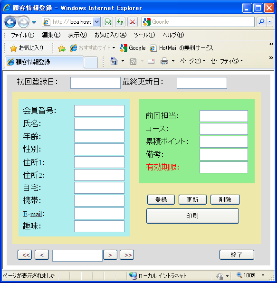Image resolution: width=277 pixels, height=283 pixels.
Task: Click the 更新 button
Action: [x=192, y=200]
